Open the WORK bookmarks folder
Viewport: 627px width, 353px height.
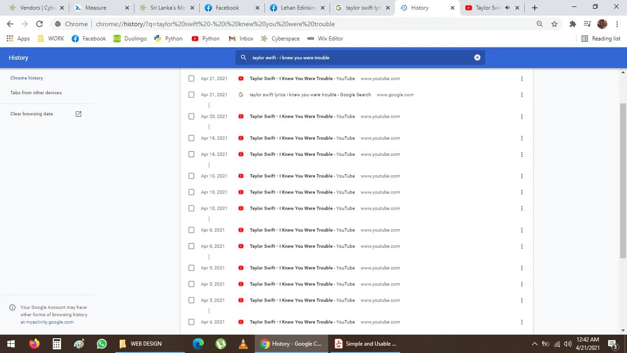(x=51, y=39)
